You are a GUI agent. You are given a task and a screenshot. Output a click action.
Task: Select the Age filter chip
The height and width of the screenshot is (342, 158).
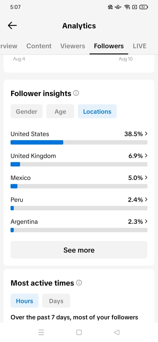[x=60, y=111]
